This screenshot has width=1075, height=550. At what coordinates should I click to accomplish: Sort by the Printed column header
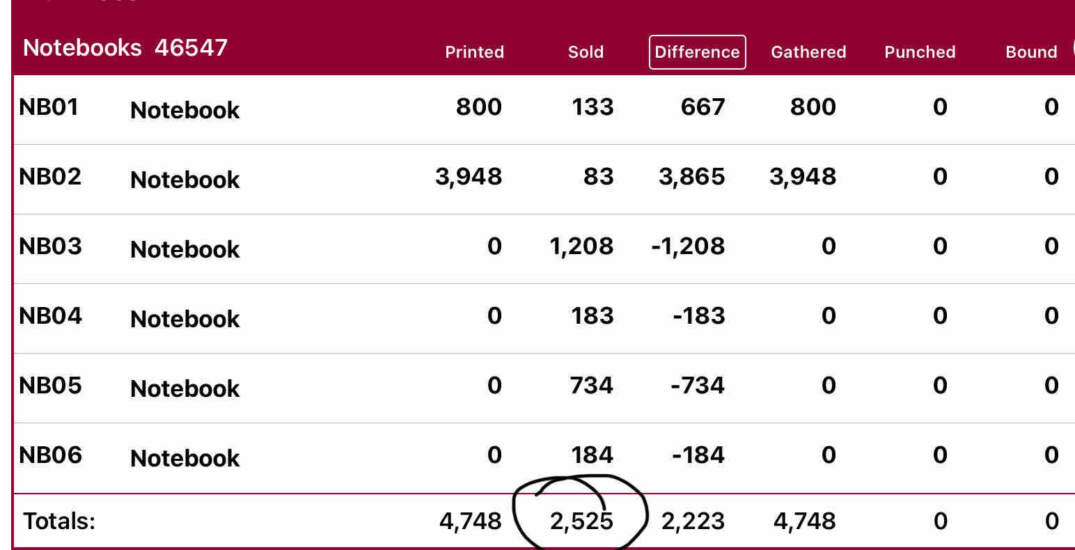[x=474, y=52]
